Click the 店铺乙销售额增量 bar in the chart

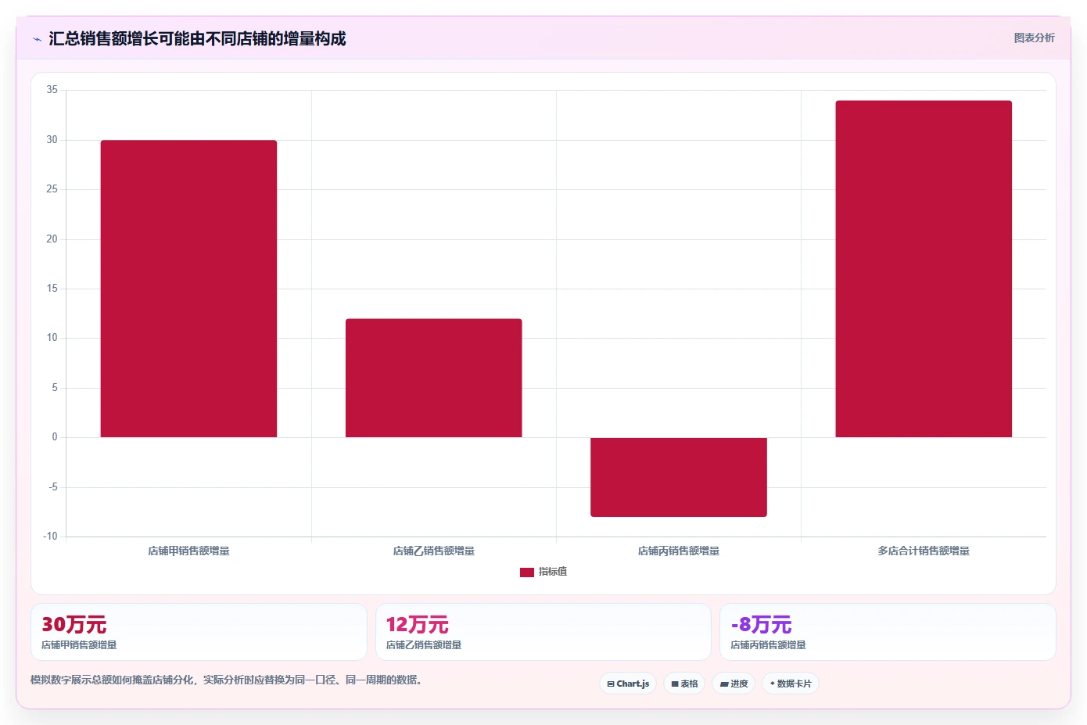[x=433, y=378]
